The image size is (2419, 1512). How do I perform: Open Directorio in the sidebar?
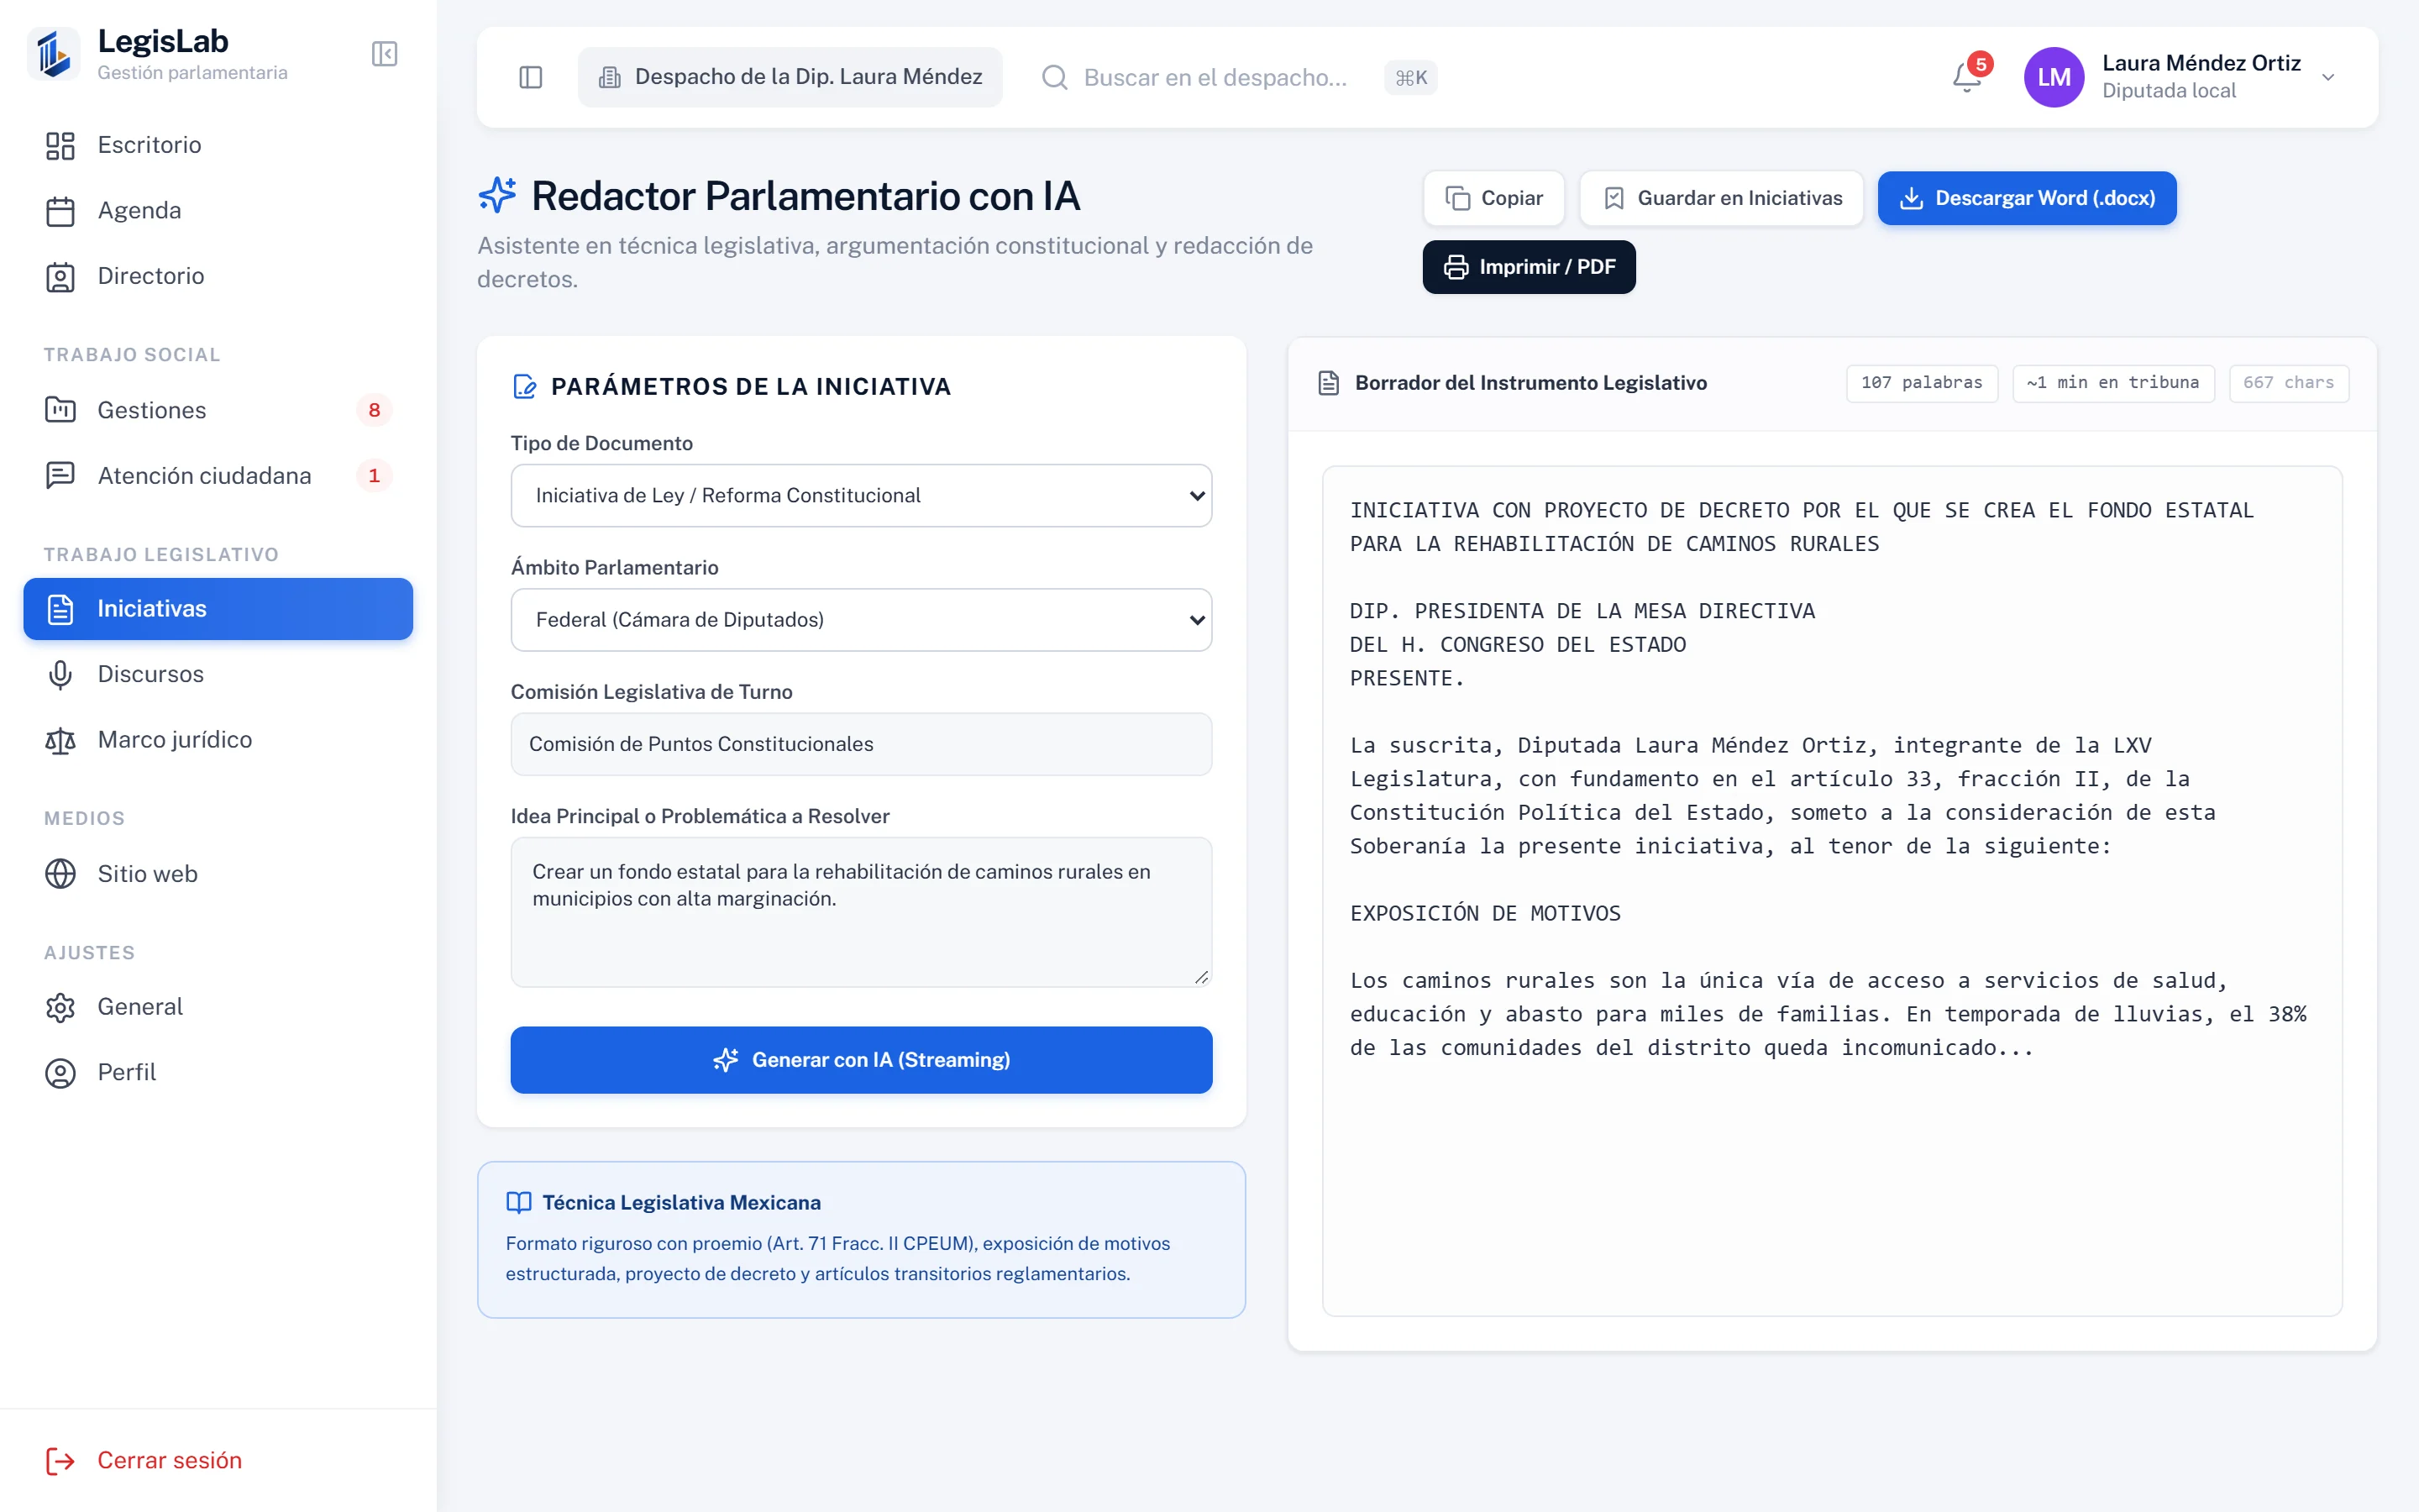tap(218, 276)
